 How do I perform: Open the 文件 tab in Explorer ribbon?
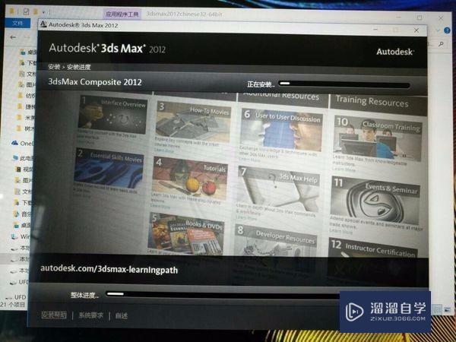17,23
